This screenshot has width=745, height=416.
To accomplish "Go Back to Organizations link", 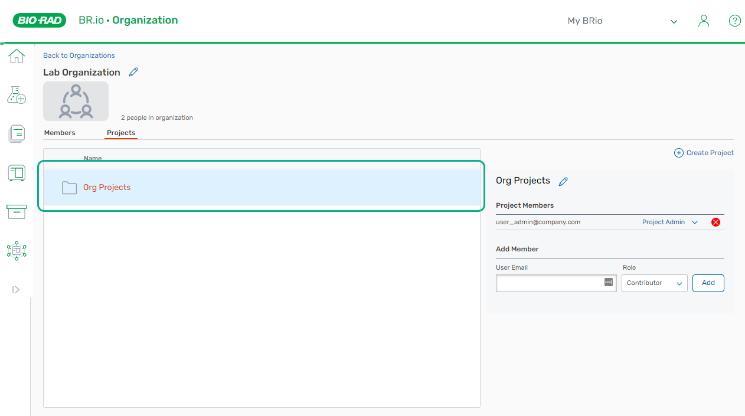I will click(x=79, y=55).
